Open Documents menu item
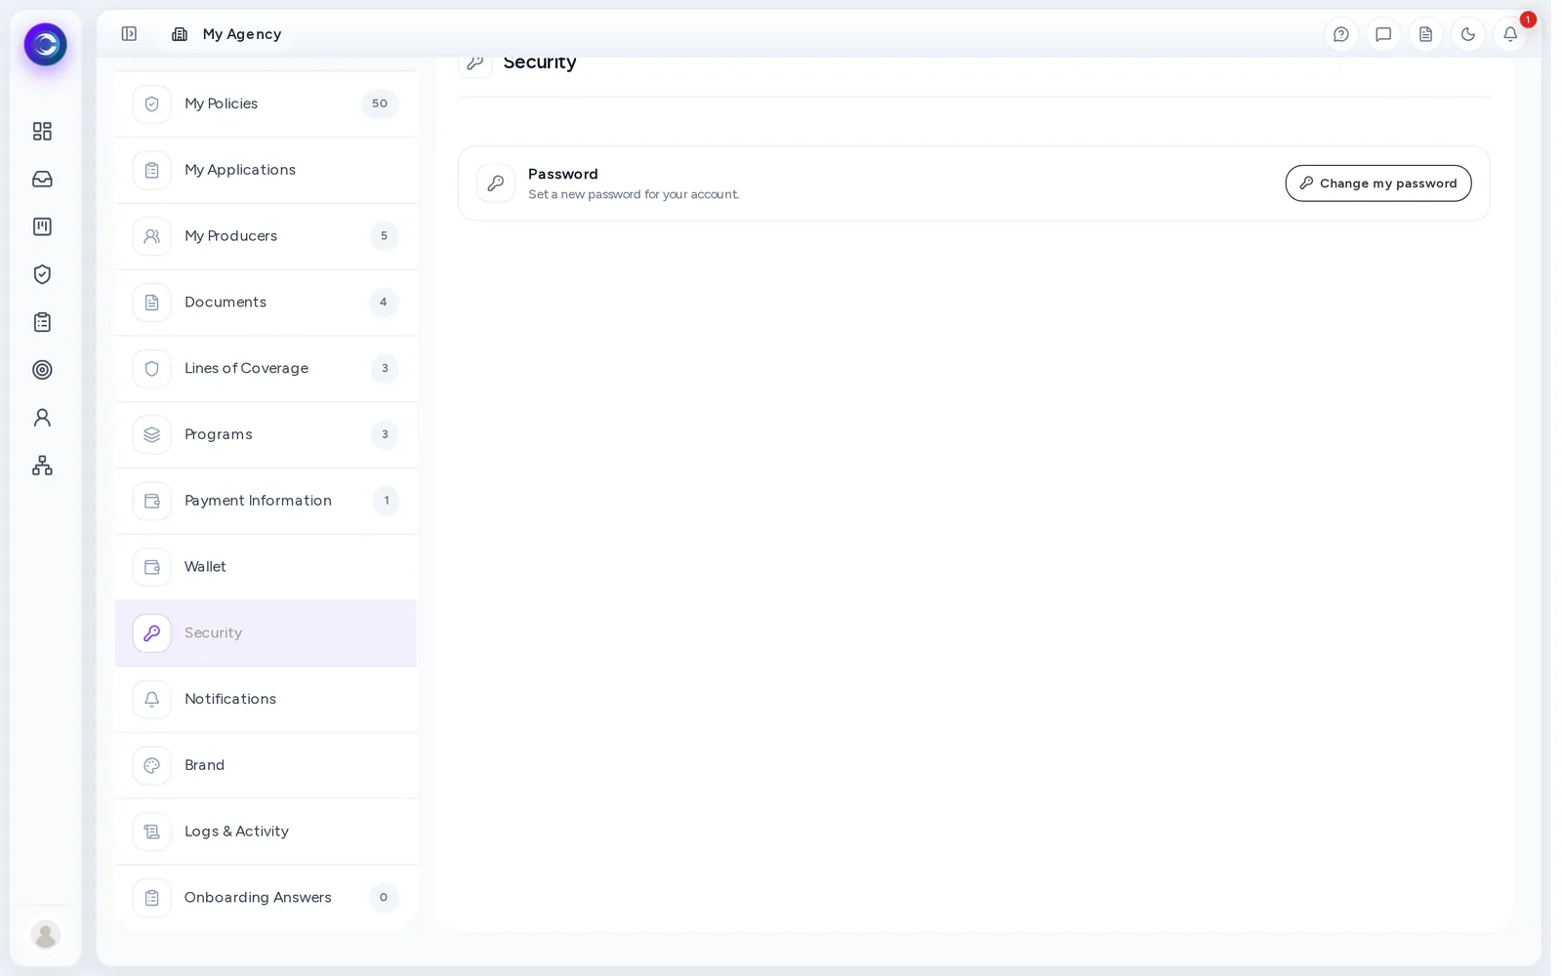 click(x=266, y=303)
